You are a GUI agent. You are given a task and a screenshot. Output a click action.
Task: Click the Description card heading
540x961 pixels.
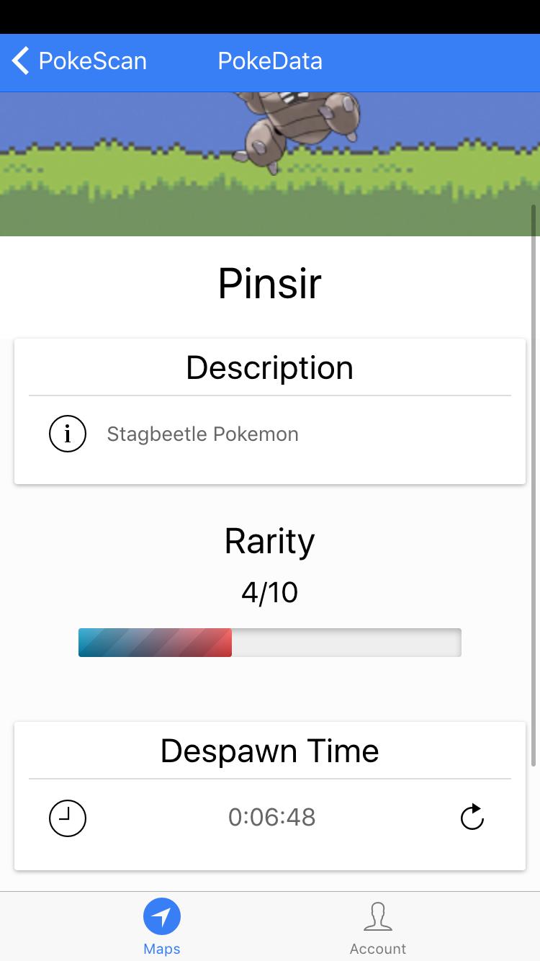270,368
